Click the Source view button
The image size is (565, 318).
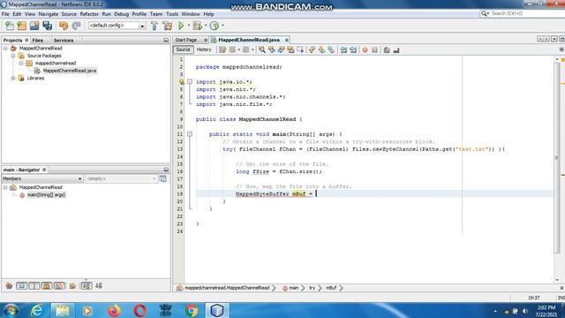point(183,49)
